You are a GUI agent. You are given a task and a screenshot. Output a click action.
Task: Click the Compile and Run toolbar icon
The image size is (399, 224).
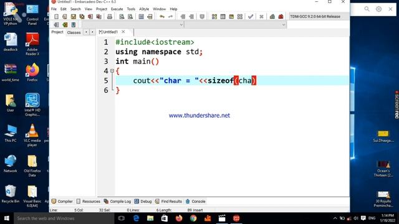tap(231, 17)
